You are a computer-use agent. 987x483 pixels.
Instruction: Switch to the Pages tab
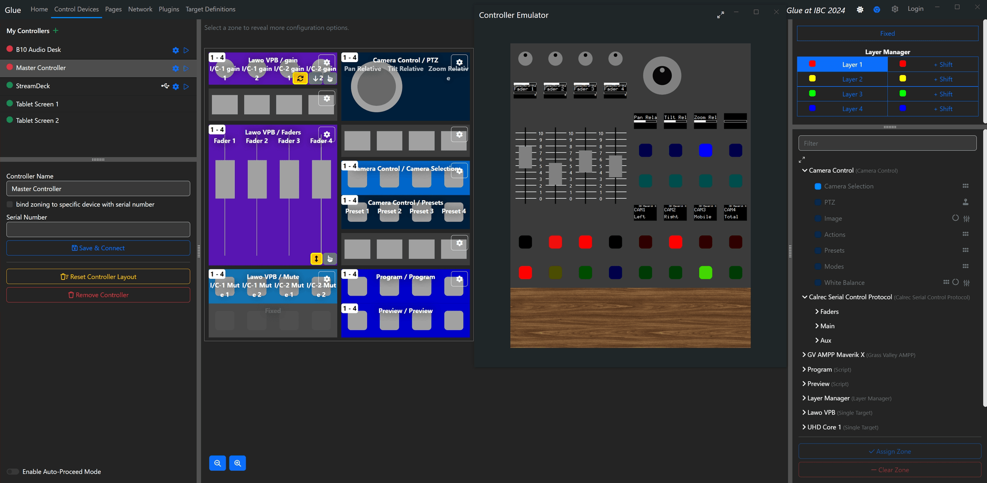[113, 9]
